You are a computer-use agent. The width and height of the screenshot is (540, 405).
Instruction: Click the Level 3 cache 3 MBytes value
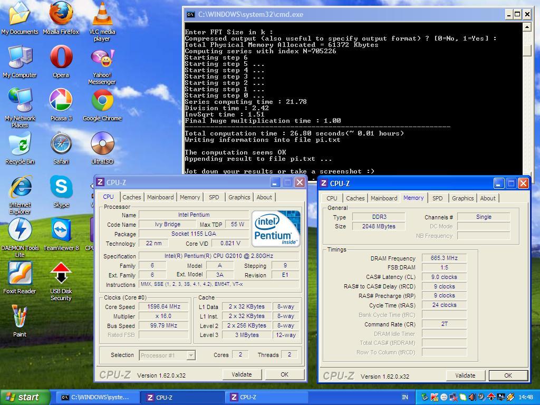coord(247,335)
